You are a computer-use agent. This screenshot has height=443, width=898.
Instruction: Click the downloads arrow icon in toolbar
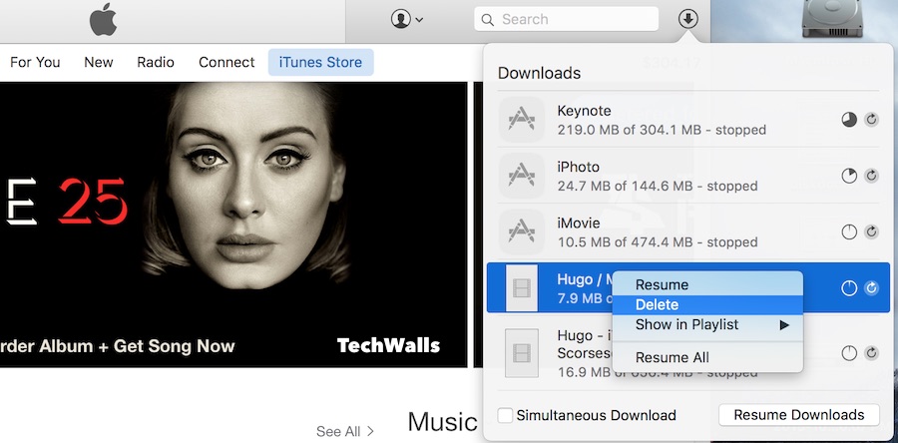tap(687, 19)
